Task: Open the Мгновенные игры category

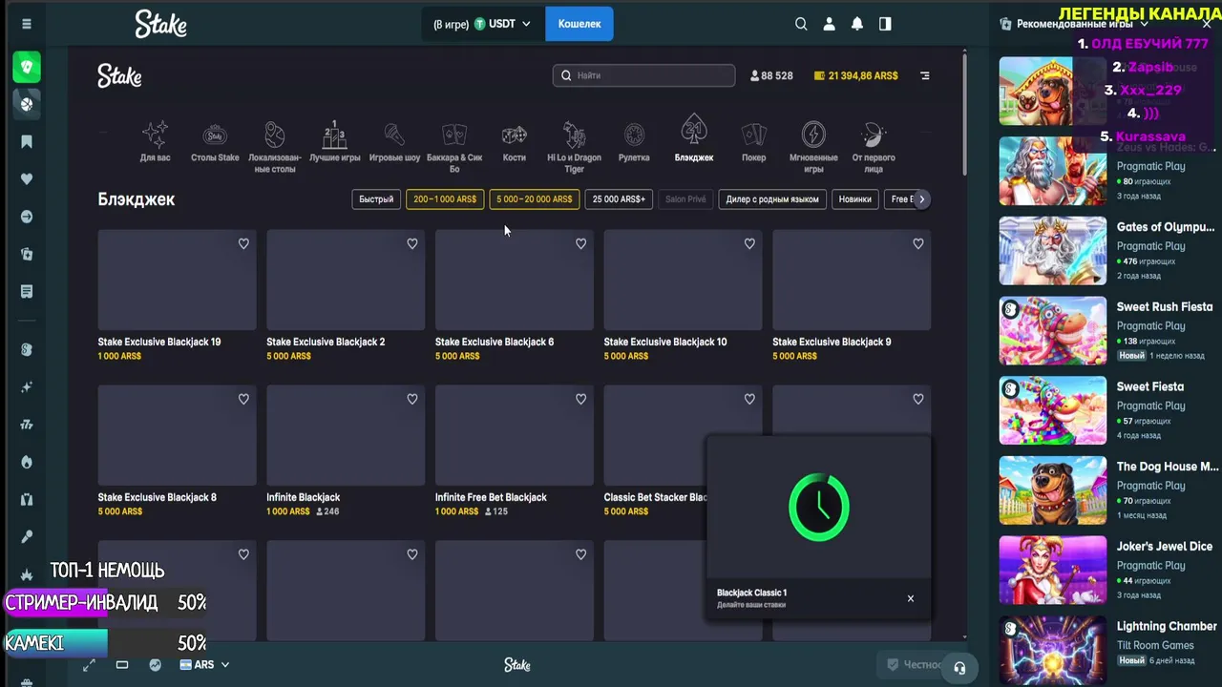Action: (813, 148)
